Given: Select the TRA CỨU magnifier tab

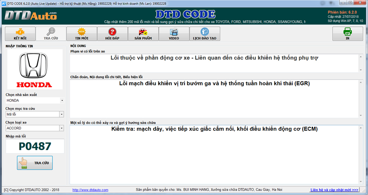Looking at the screenshot, I should (51, 34).
